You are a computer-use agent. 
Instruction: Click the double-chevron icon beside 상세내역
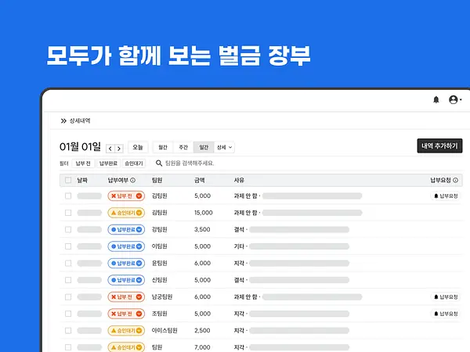(63, 121)
